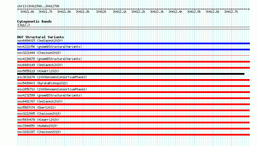Select the 13q12.3 band label

coord(23,25)
